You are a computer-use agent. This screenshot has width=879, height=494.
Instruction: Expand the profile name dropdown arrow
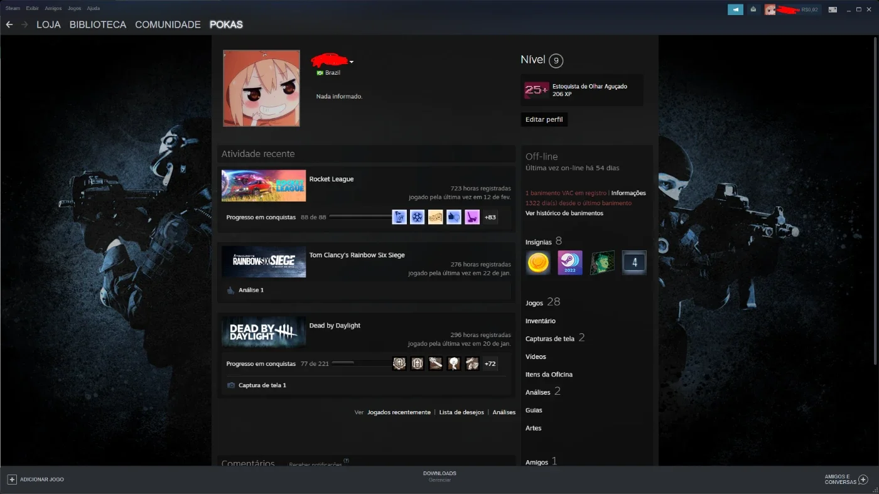click(x=352, y=62)
